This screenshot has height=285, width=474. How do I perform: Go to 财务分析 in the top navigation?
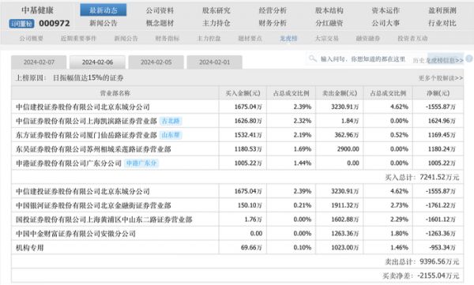coord(273,23)
